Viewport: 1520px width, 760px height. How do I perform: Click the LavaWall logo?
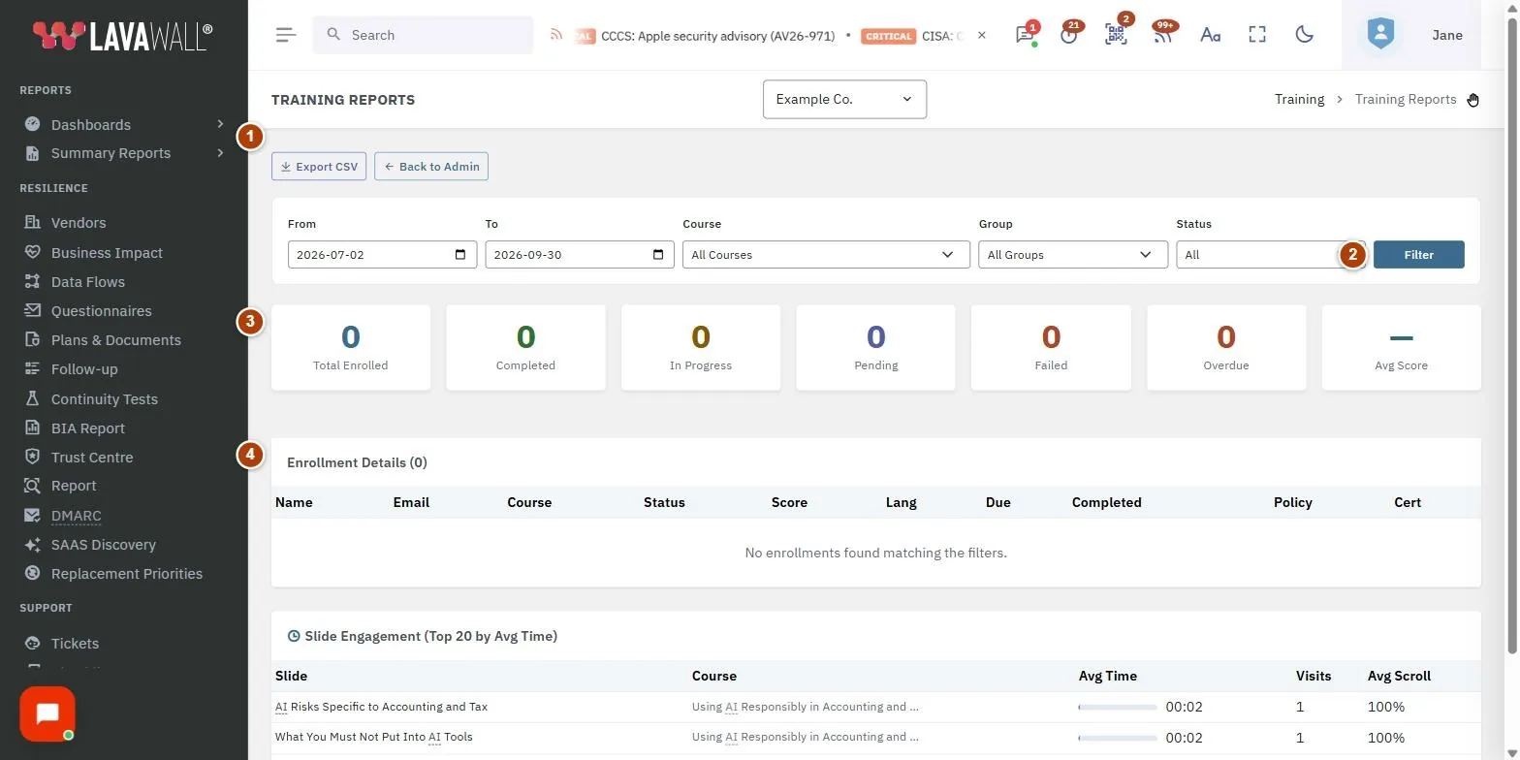click(123, 36)
